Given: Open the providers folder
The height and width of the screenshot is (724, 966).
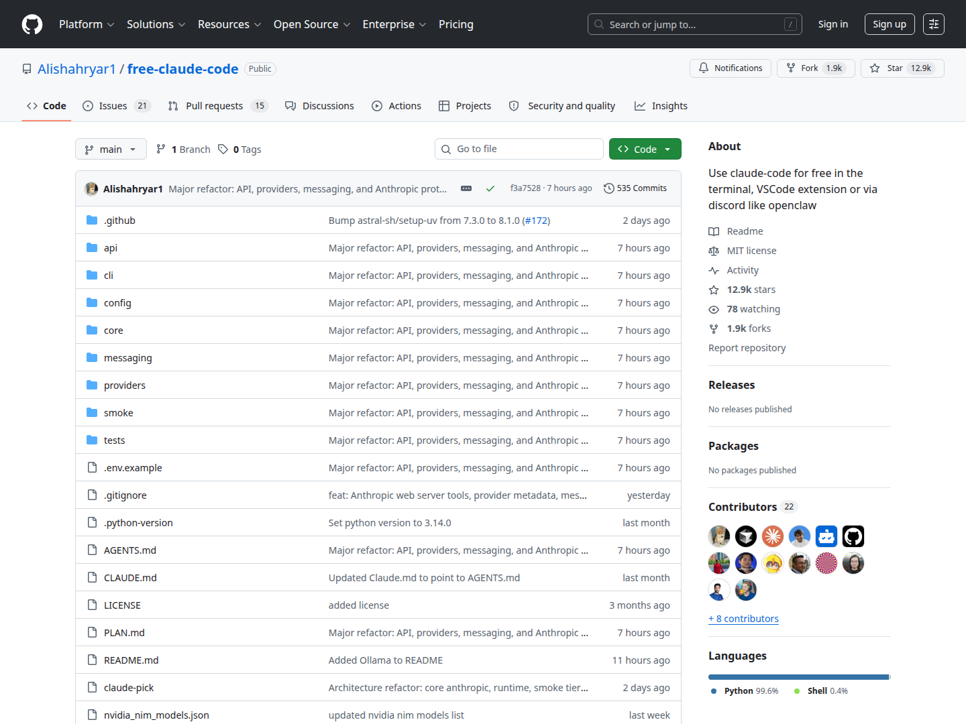Looking at the screenshot, I should 125,385.
